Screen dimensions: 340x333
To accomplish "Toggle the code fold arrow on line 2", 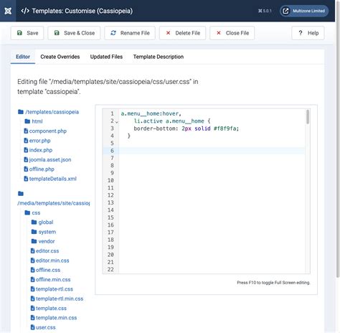I will coord(117,122).
